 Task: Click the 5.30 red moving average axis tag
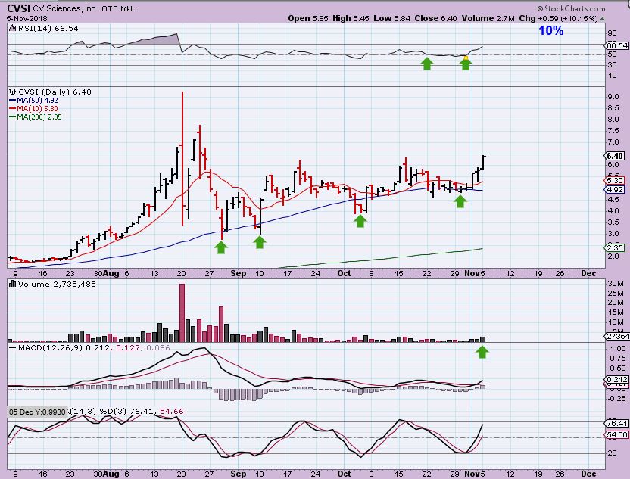pyautogui.click(x=615, y=181)
